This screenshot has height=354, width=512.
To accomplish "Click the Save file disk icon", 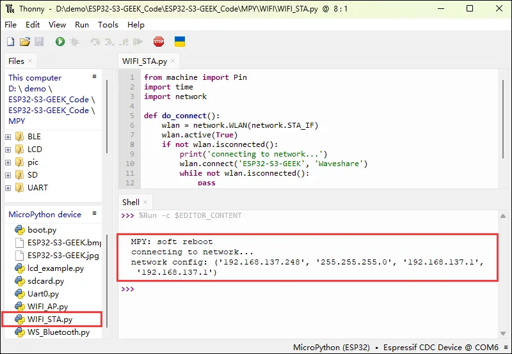I will click(x=39, y=42).
